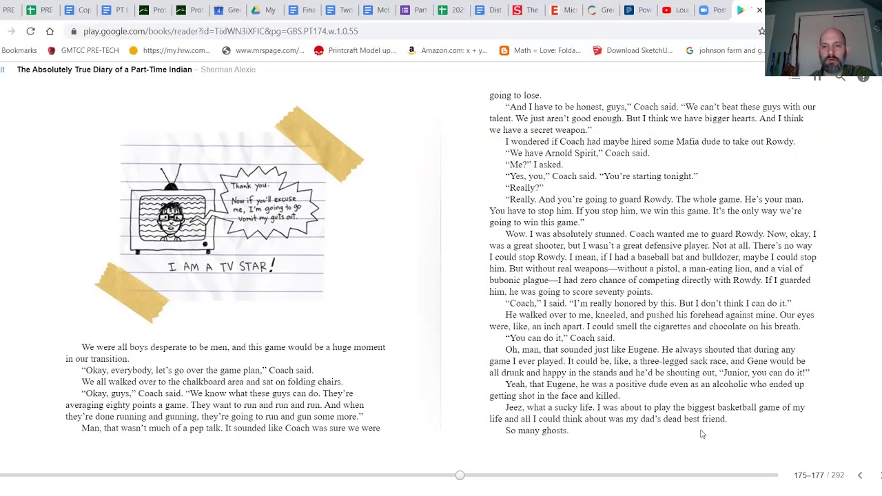Click the line "Really?" in the text

click(x=524, y=187)
